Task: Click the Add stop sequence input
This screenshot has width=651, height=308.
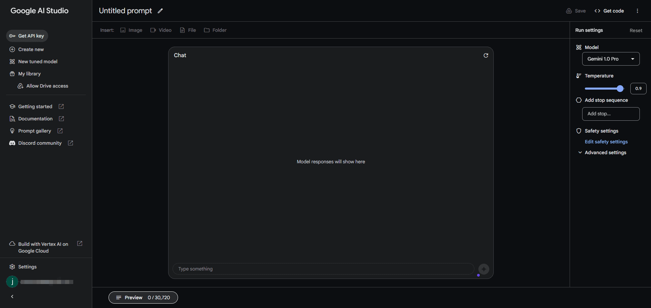Action: [x=611, y=114]
